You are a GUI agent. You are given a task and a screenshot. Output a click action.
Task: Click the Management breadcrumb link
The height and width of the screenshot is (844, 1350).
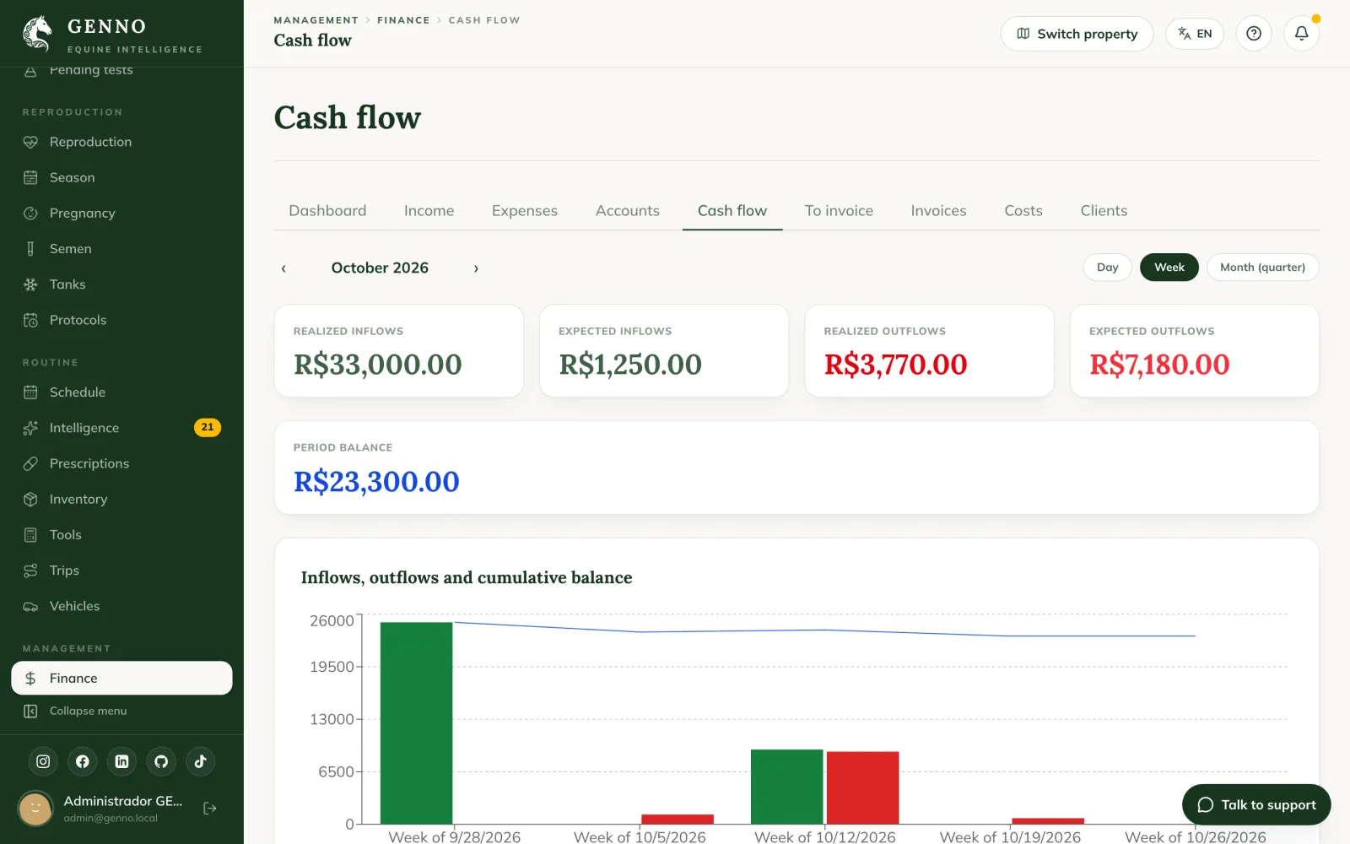(316, 20)
